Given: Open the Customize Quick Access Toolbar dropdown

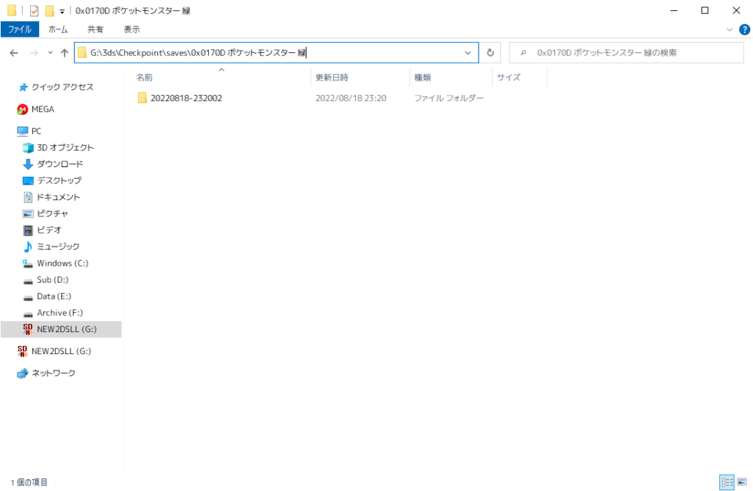Looking at the screenshot, I should tap(62, 11).
